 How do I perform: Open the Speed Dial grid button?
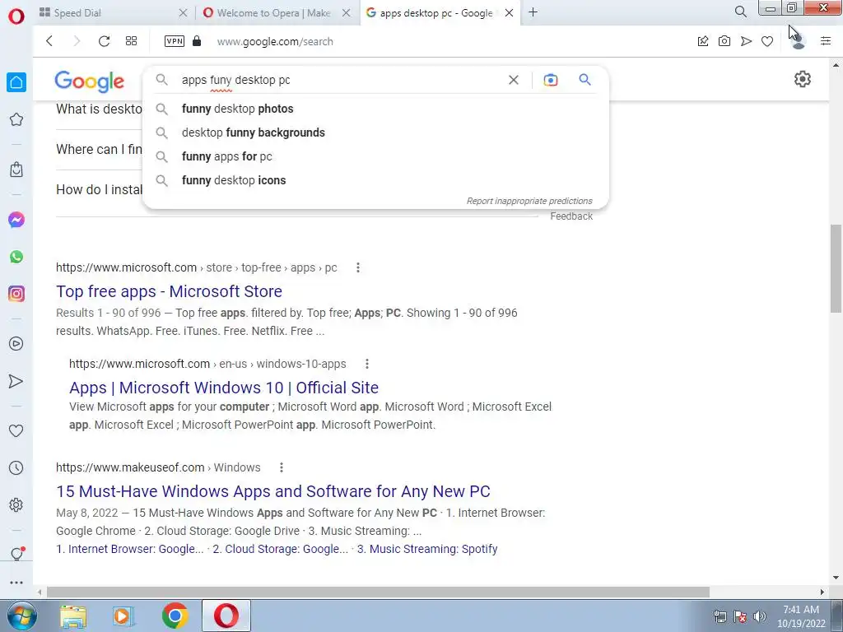(x=131, y=41)
